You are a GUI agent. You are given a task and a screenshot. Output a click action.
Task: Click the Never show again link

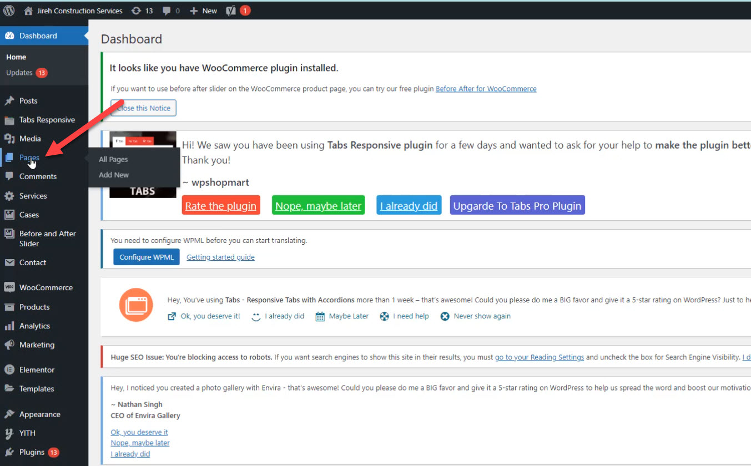click(x=482, y=316)
